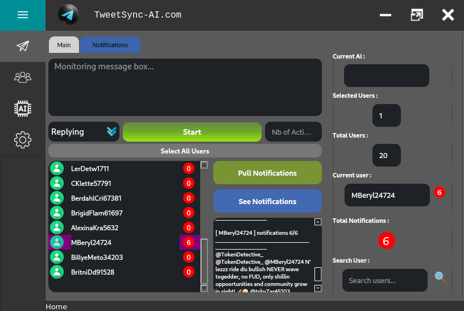
Task: Click the Nb of Actions field
Action: (x=293, y=132)
